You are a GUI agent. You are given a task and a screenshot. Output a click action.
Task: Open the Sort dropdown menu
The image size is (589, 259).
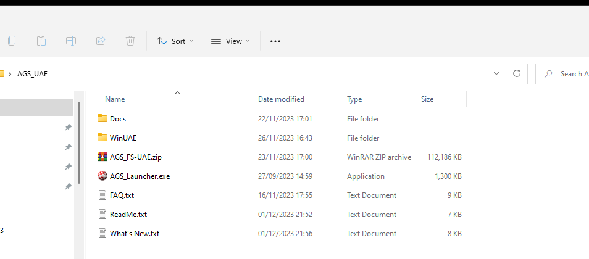pos(175,41)
